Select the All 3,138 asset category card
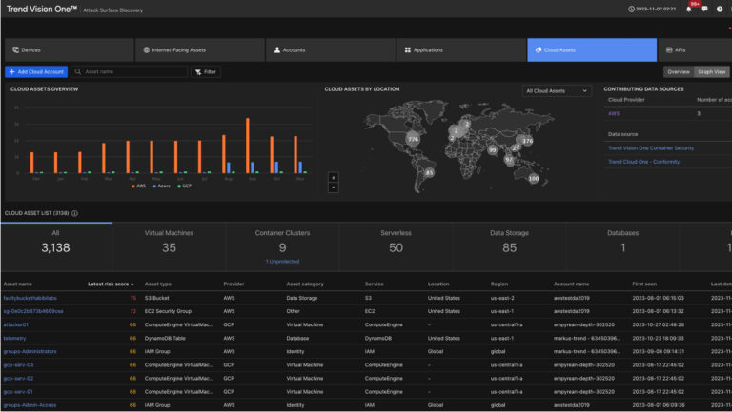The image size is (732, 412). [x=56, y=246]
